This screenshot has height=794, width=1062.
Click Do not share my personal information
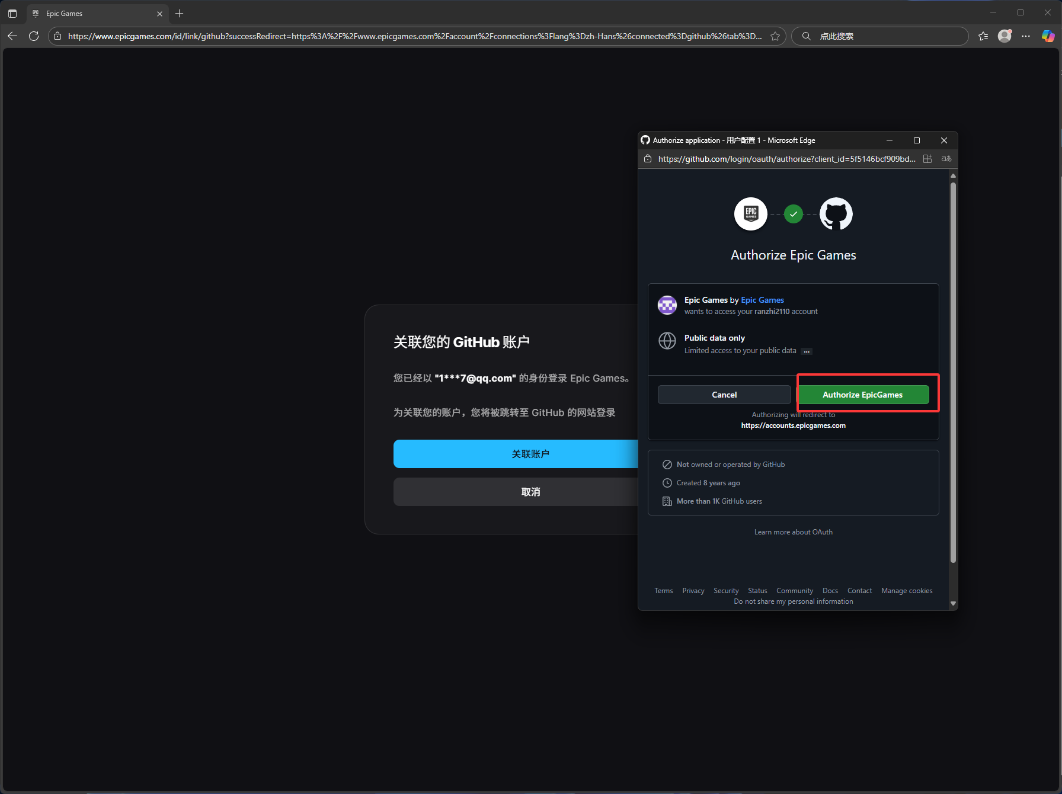pos(794,601)
